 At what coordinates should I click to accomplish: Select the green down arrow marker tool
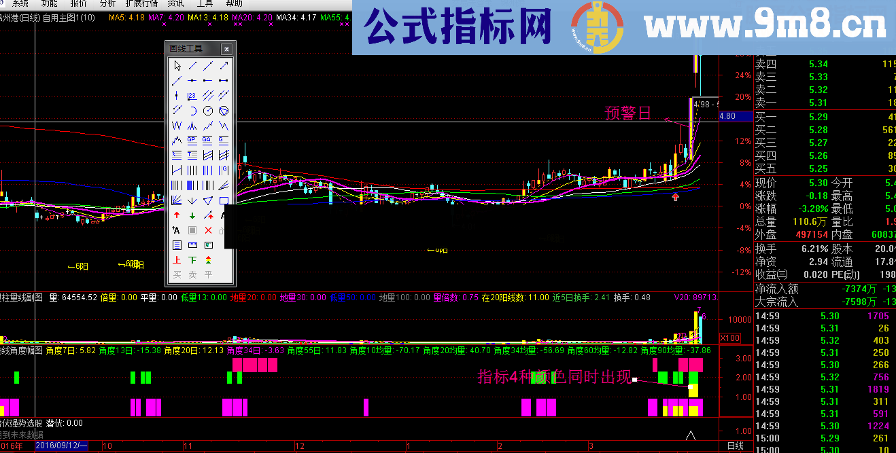pyautogui.click(x=191, y=215)
